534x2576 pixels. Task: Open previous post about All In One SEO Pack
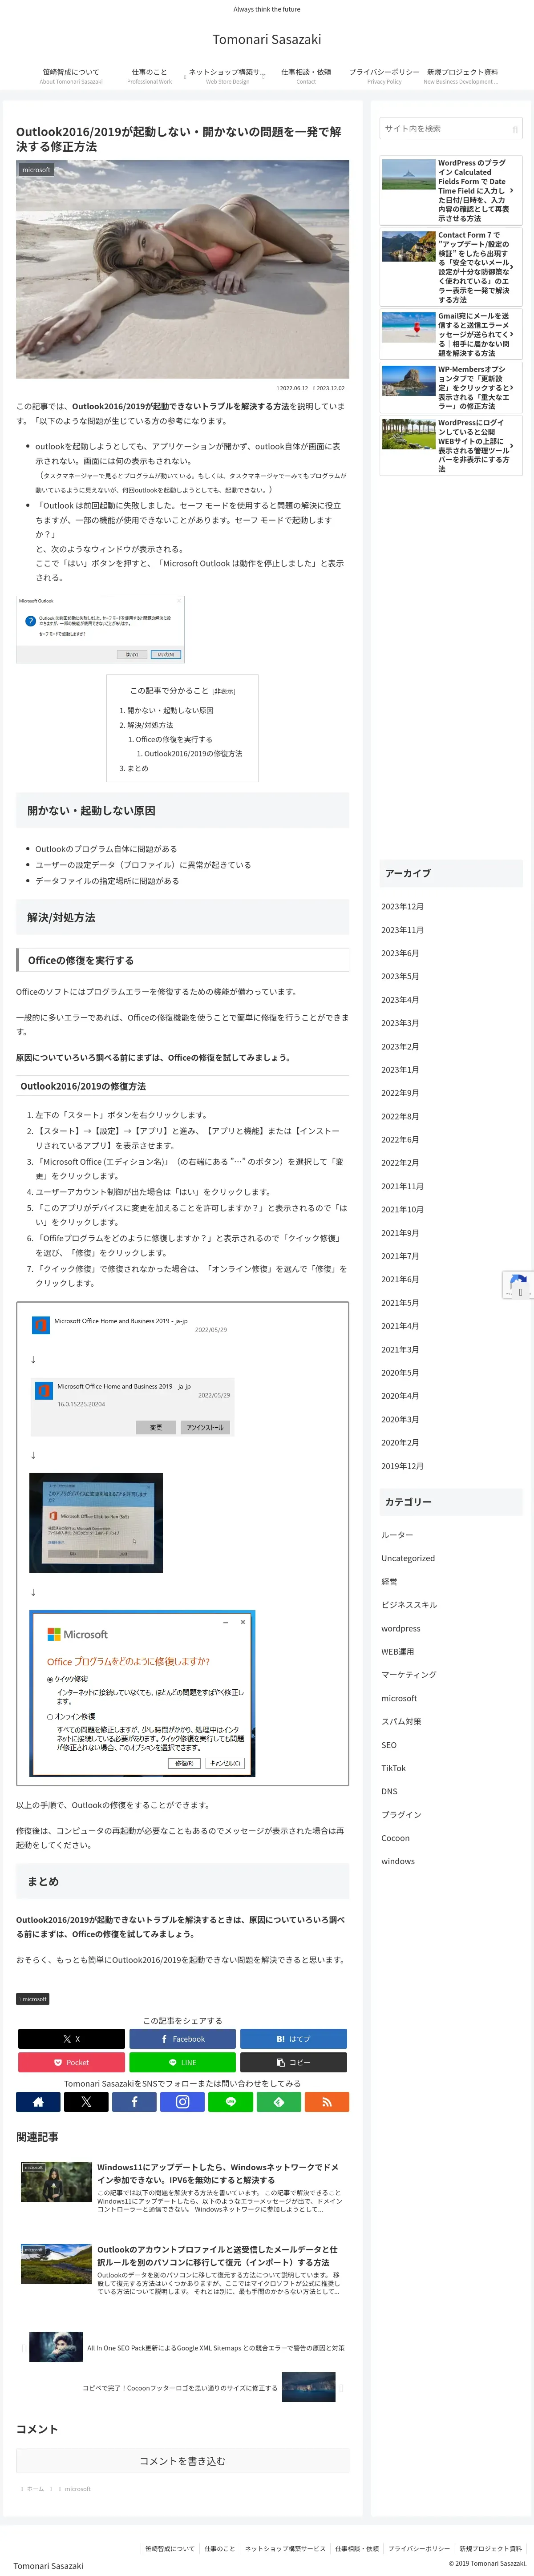click(x=182, y=2347)
